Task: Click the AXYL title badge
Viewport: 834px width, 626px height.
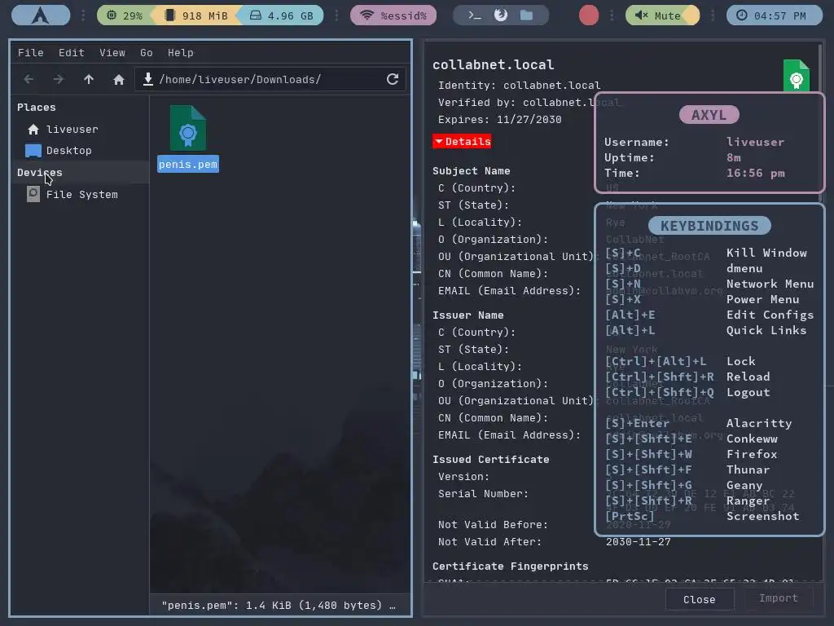Action: pos(709,114)
